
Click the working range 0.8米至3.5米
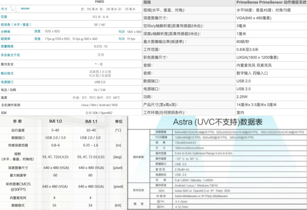(247, 49)
